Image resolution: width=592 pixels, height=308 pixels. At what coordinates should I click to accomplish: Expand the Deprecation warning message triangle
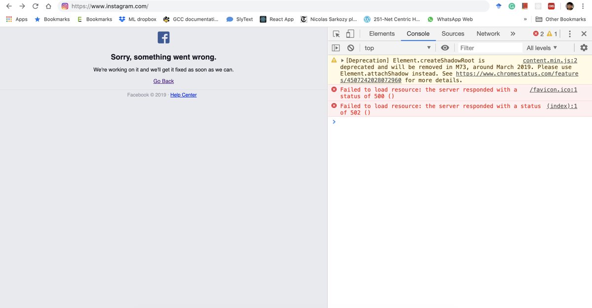pyautogui.click(x=343, y=61)
